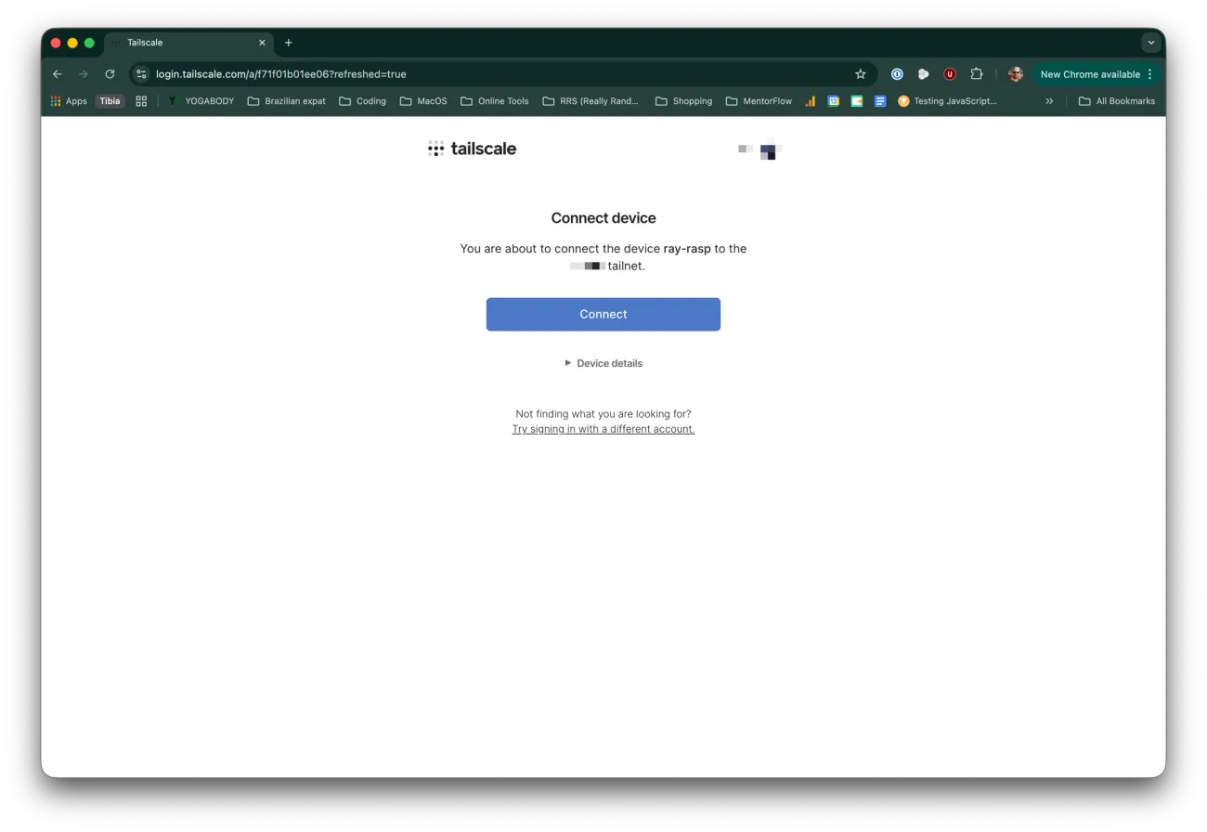The width and height of the screenshot is (1207, 832).
Task: Click the New Chrome available button
Action: pyautogui.click(x=1097, y=74)
